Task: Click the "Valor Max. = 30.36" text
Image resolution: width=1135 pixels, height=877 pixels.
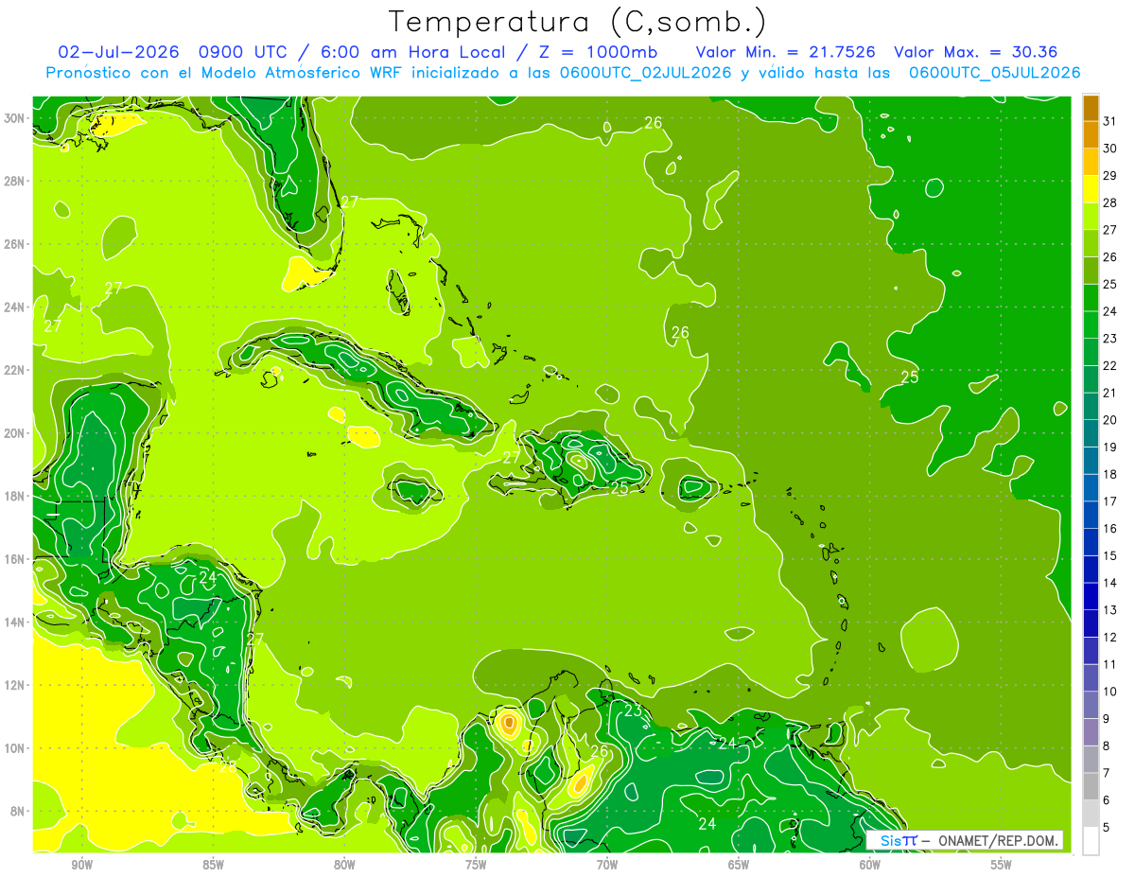Action: (x=975, y=52)
